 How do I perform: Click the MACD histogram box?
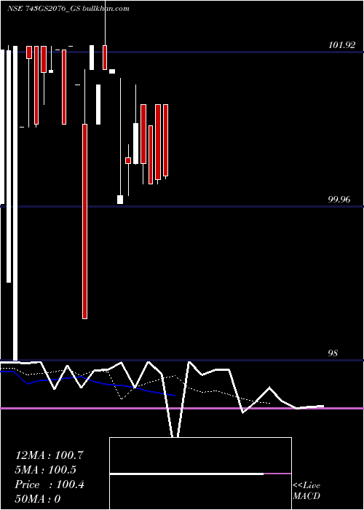pyautogui.click(x=200, y=474)
